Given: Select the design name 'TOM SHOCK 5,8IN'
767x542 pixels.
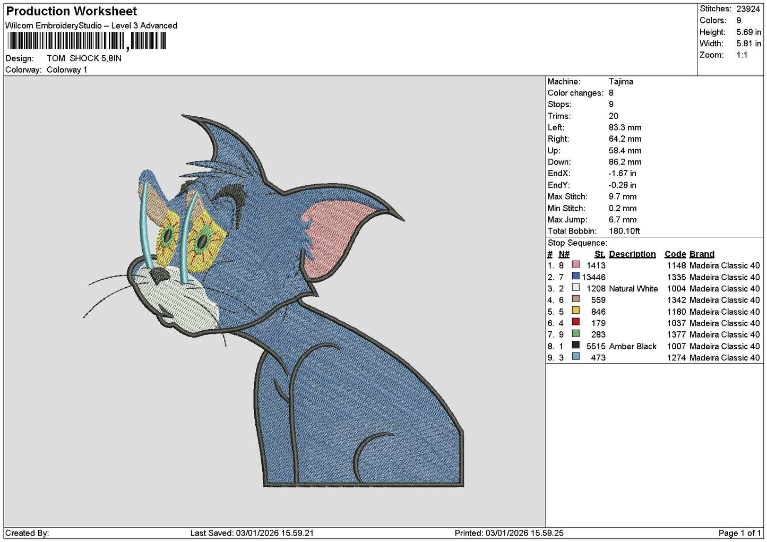Looking at the screenshot, I should pyautogui.click(x=84, y=58).
